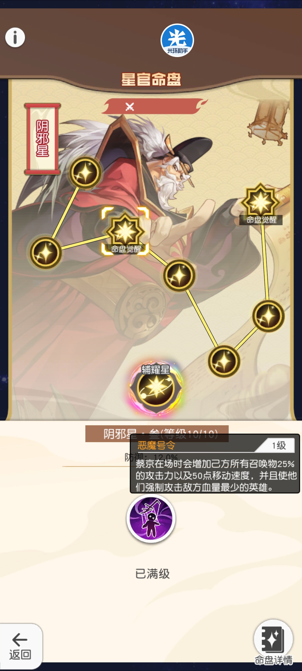This screenshot has height=671, width=302.
Task: Select the leftmost star node on the chart
Action: coord(46,253)
